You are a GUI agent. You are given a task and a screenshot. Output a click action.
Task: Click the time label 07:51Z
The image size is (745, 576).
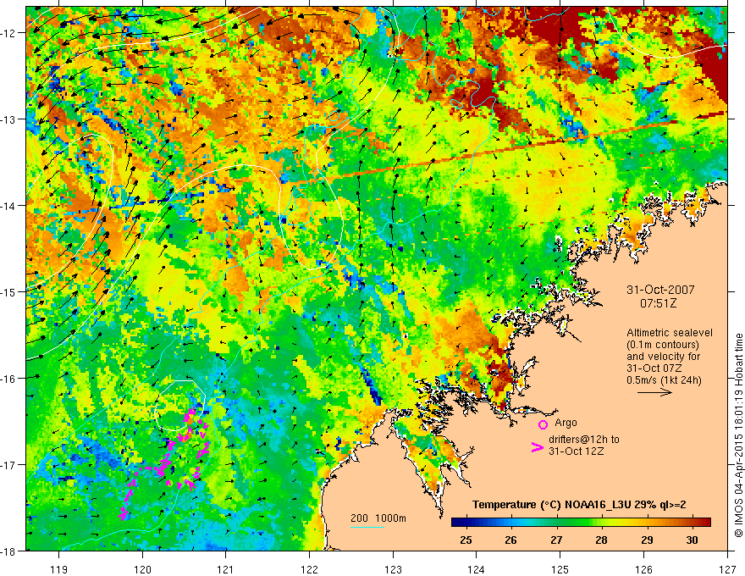pos(658,302)
